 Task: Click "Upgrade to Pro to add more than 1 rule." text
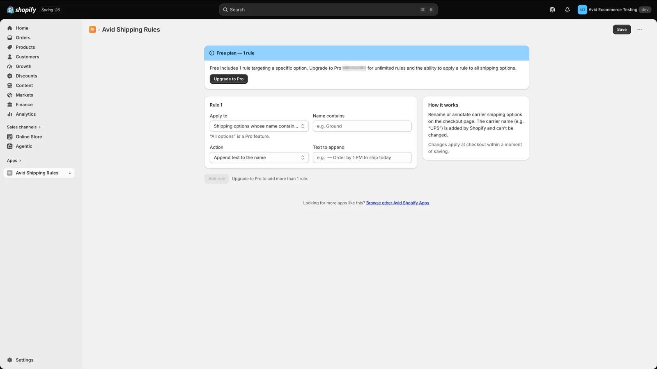tap(270, 179)
